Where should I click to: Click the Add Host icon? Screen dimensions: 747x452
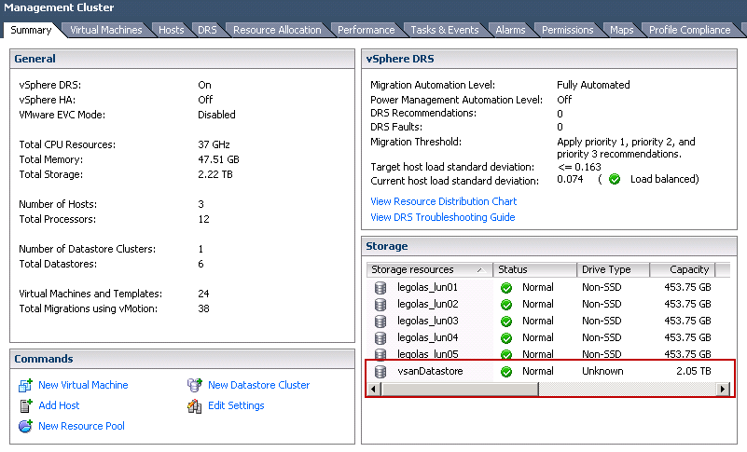click(x=26, y=405)
